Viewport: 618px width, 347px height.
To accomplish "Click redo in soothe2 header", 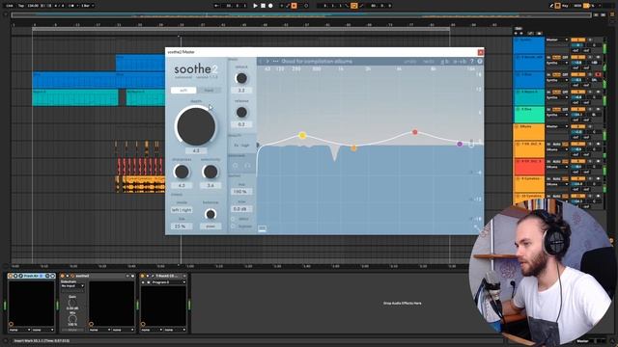I will (428, 62).
